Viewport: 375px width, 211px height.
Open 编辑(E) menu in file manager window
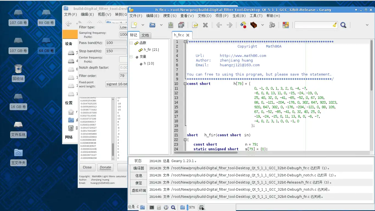[87, 14]
